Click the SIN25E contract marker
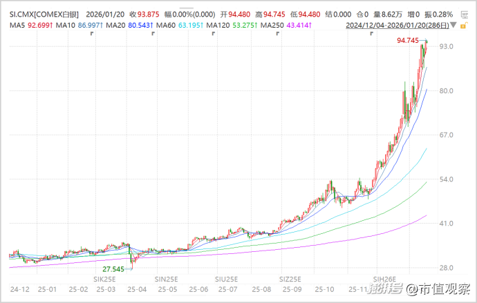The image size is (477, 303). pos(167,279)
